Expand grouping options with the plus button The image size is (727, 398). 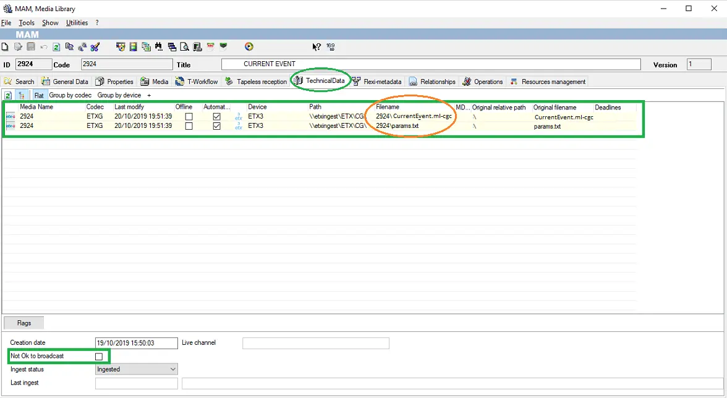coord(148,95)
